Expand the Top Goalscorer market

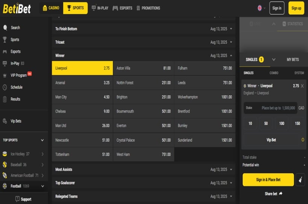(144, 183)
